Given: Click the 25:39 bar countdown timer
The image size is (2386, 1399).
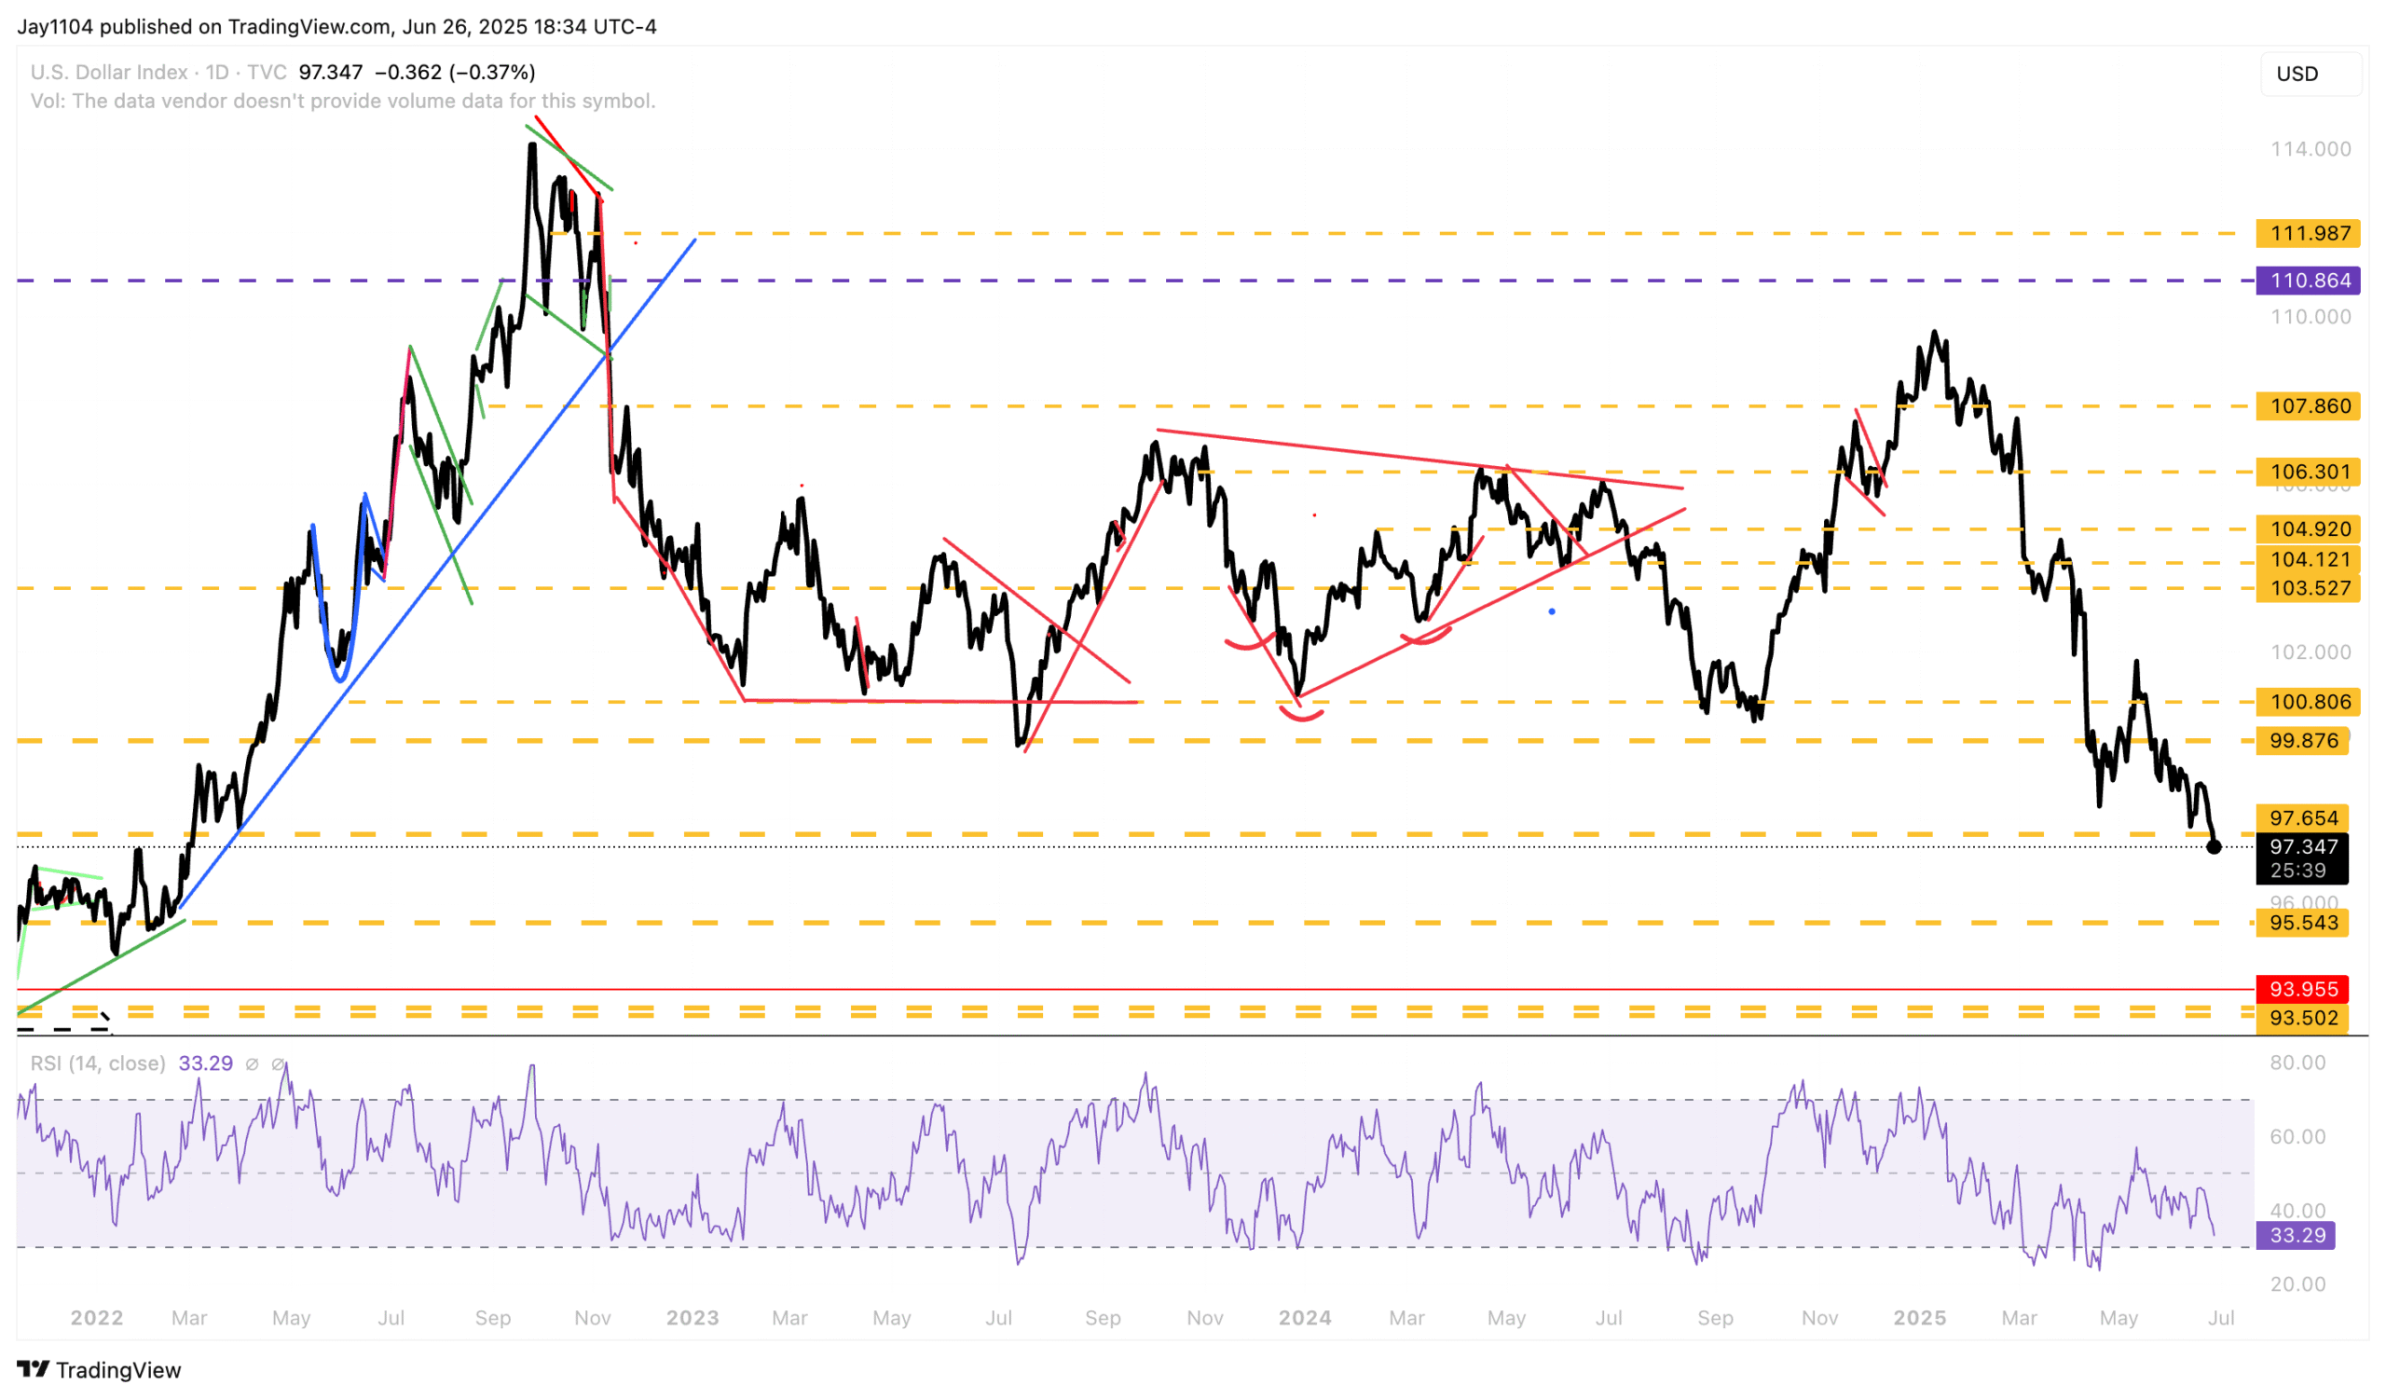Looking at the screenshot, I should [2298, 870].
